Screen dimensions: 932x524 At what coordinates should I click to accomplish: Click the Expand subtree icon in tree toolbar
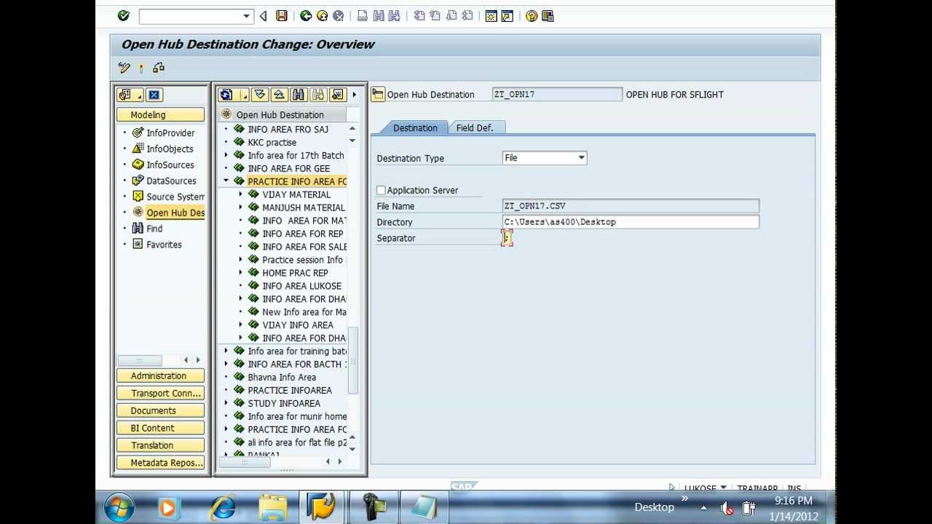click(x=260, y=95)
